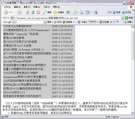Click in the address bar field

click(67, 18)
